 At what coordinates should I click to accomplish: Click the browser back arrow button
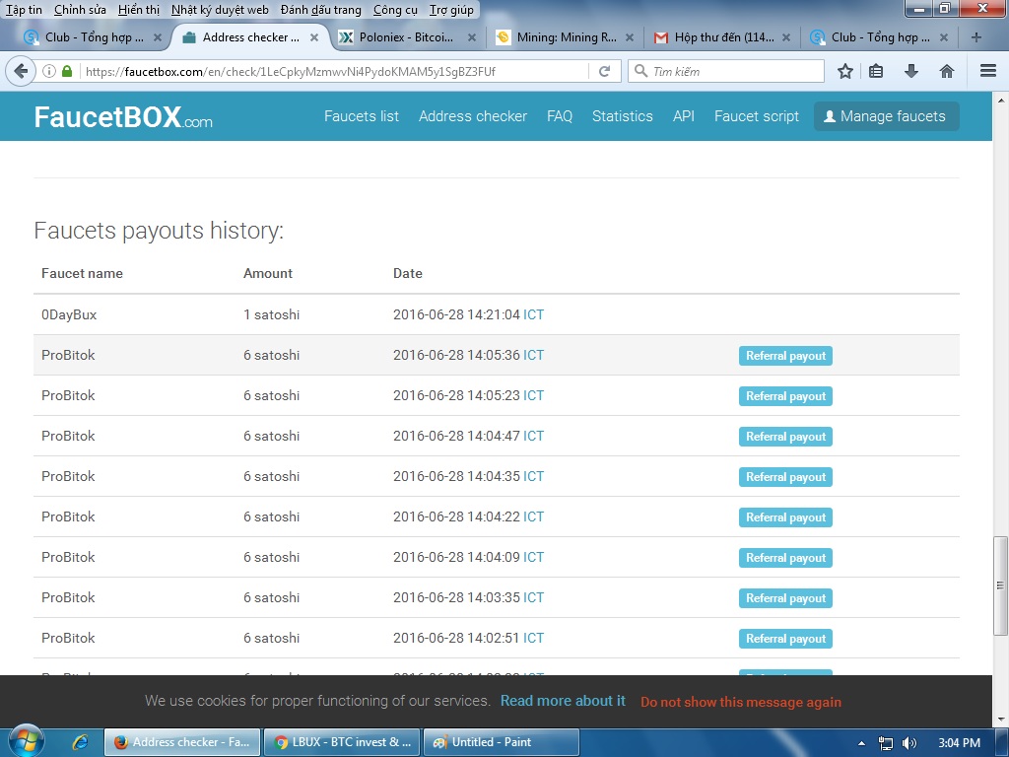pos(21,72)
